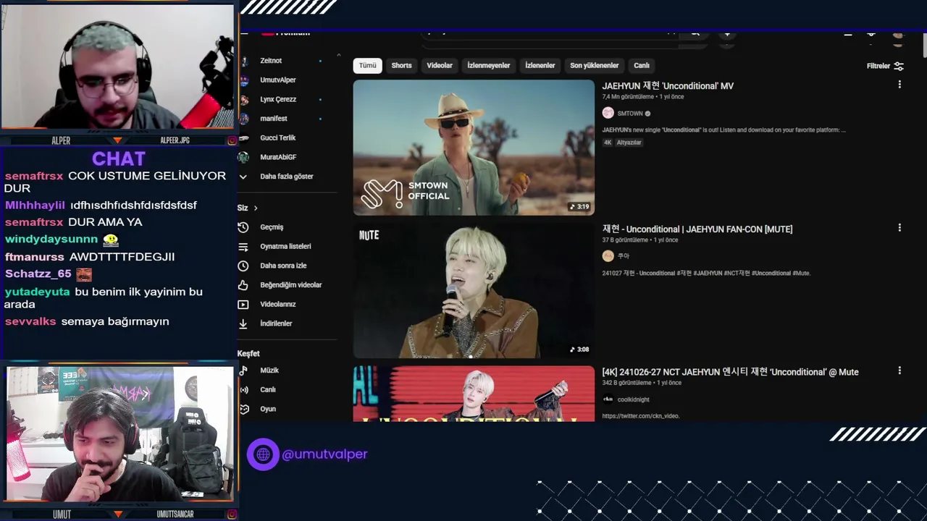Open Oynatma listeleri in sidebar

point(285,247)
